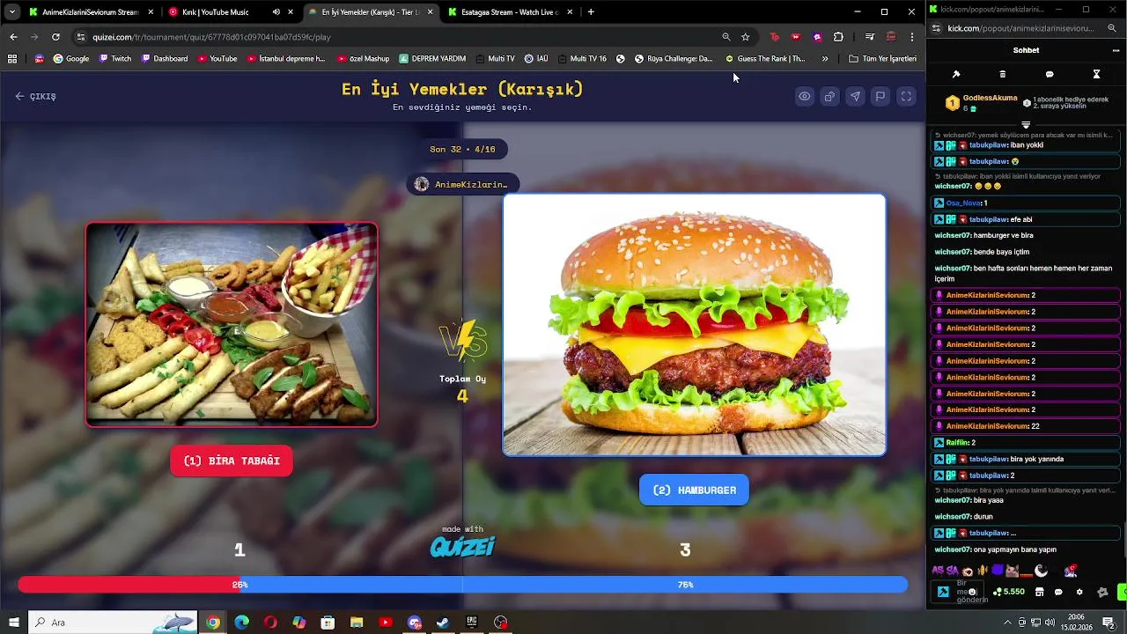The image size is (1127, 634).
Task: Open the tab search dropdown arrow
Action: [11, 12]
